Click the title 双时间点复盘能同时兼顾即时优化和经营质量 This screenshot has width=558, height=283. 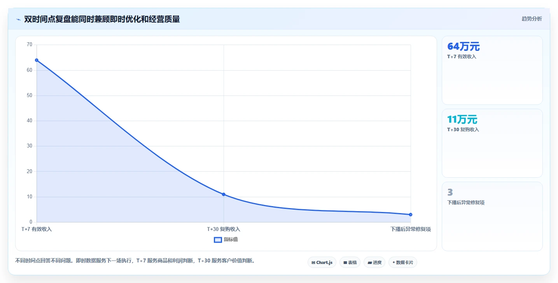102,19
